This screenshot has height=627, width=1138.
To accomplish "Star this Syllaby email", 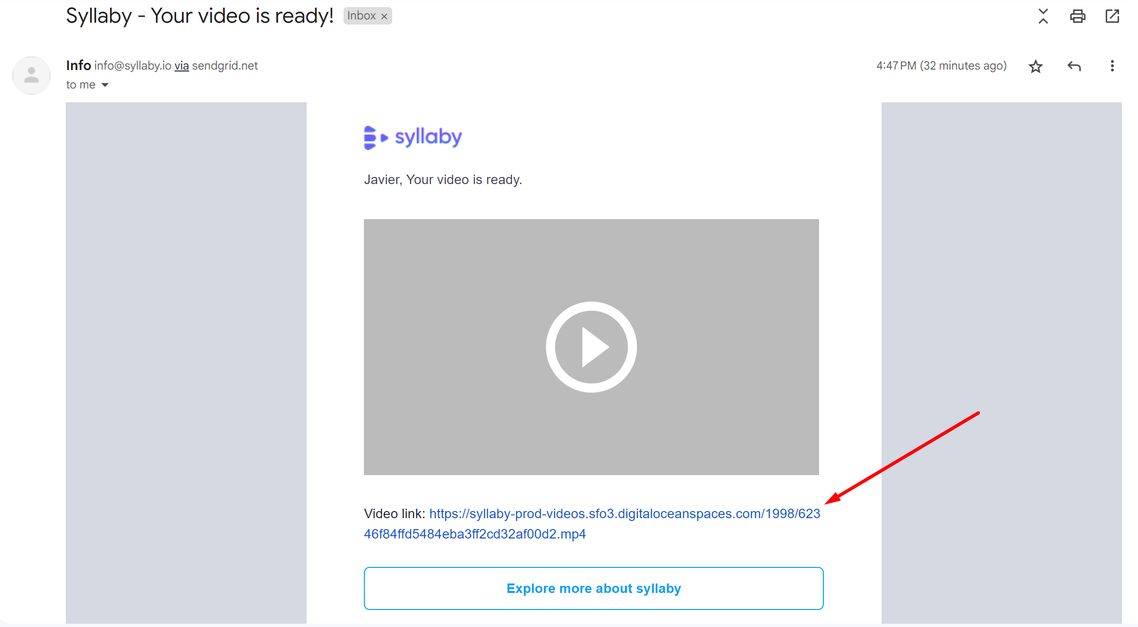I will 1035,66.
